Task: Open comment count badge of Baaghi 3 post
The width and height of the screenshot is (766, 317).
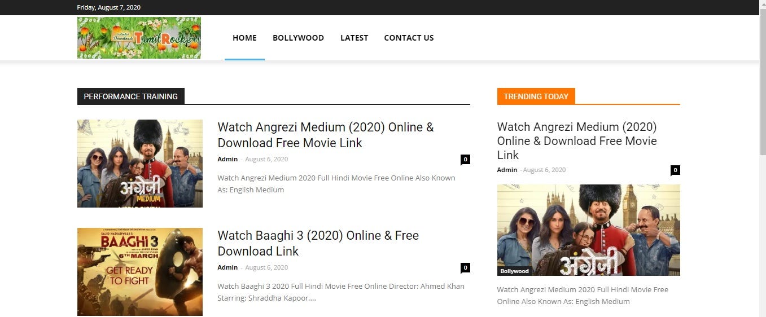Action: pyautogui.click(x=465, y=268)
